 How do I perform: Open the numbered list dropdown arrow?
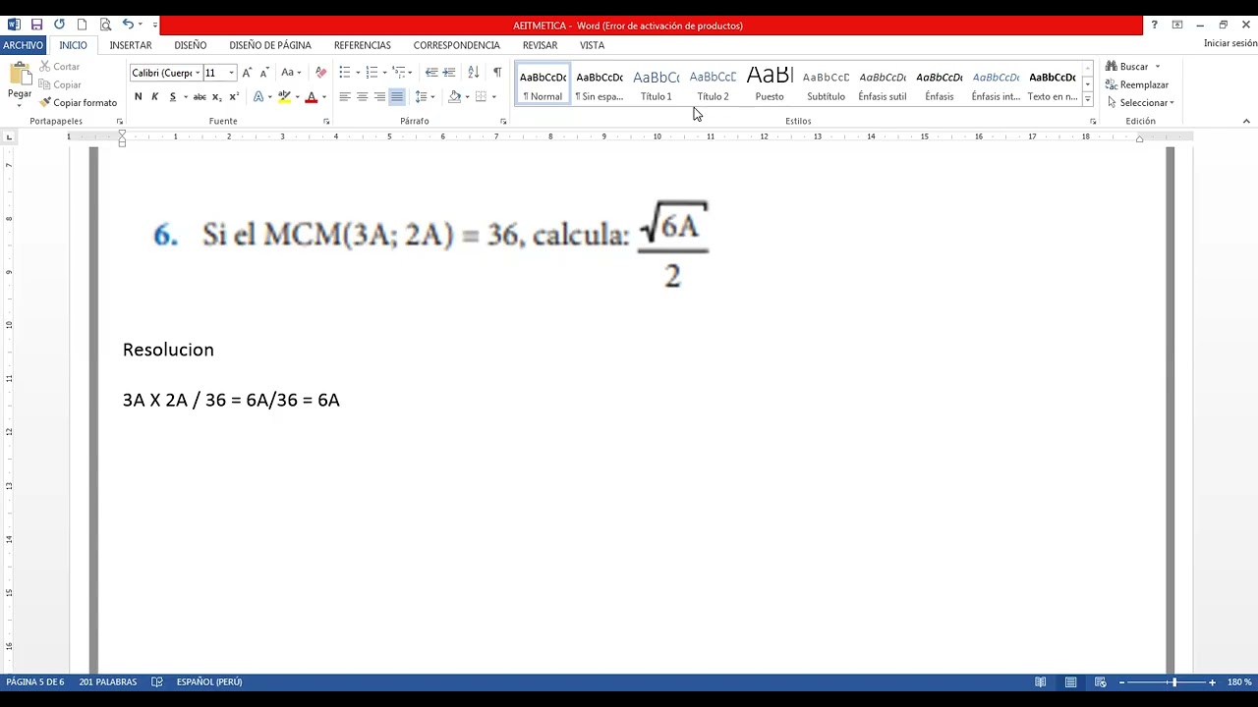coord(384,73)
